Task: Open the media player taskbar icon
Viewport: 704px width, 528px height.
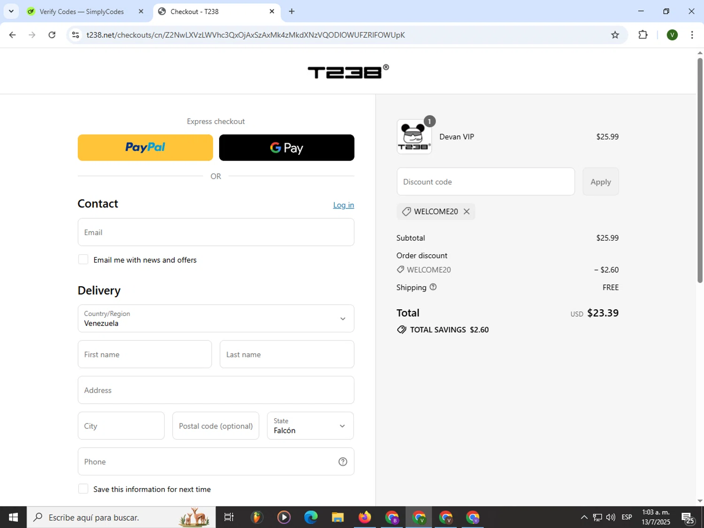Action: pos(283,517)
